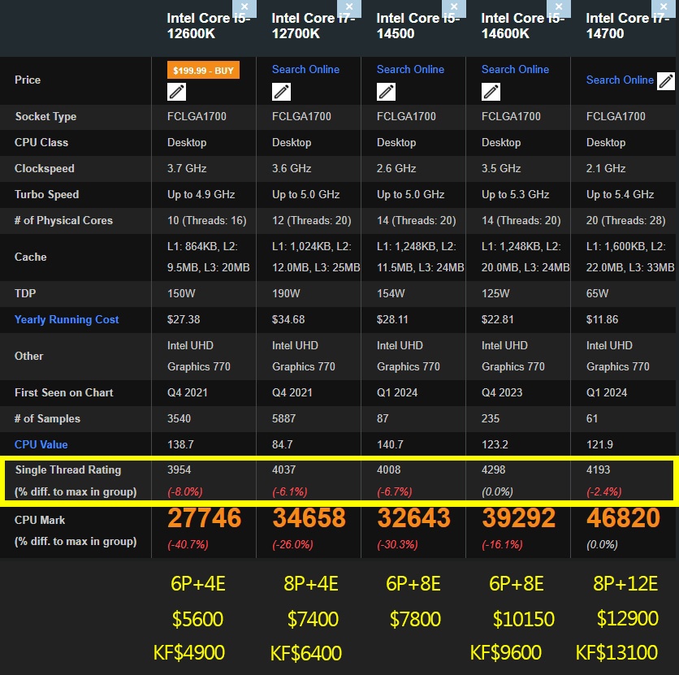Screen dimensions: 679x675
Task: Remove Intel Core i7-14700 column
Action: click(x=664, y=7)
